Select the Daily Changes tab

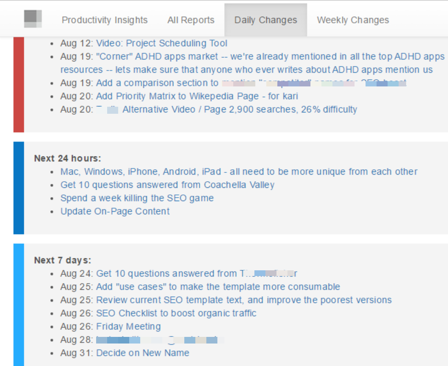click(265, 20)
